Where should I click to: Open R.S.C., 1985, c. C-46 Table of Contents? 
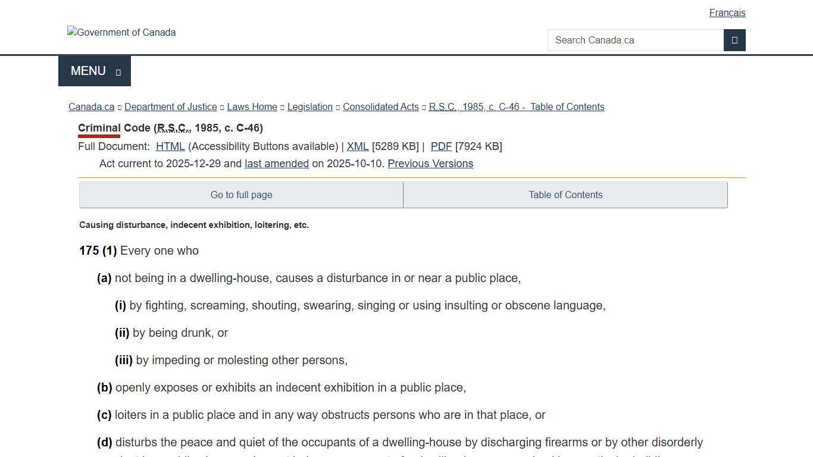click(516, 107)
